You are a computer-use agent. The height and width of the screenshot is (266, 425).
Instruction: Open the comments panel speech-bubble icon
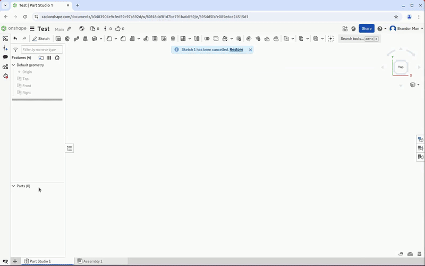click(5, 57)
